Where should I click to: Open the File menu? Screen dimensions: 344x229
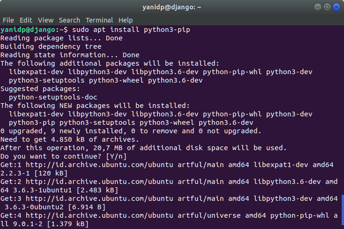point(8,20)
